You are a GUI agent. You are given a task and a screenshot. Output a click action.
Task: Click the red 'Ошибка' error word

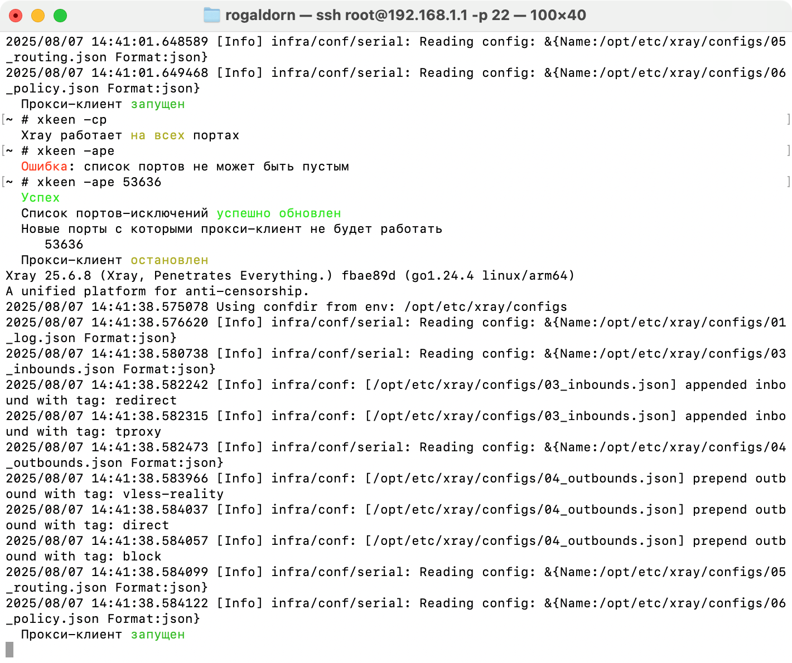tap(44, 167)
